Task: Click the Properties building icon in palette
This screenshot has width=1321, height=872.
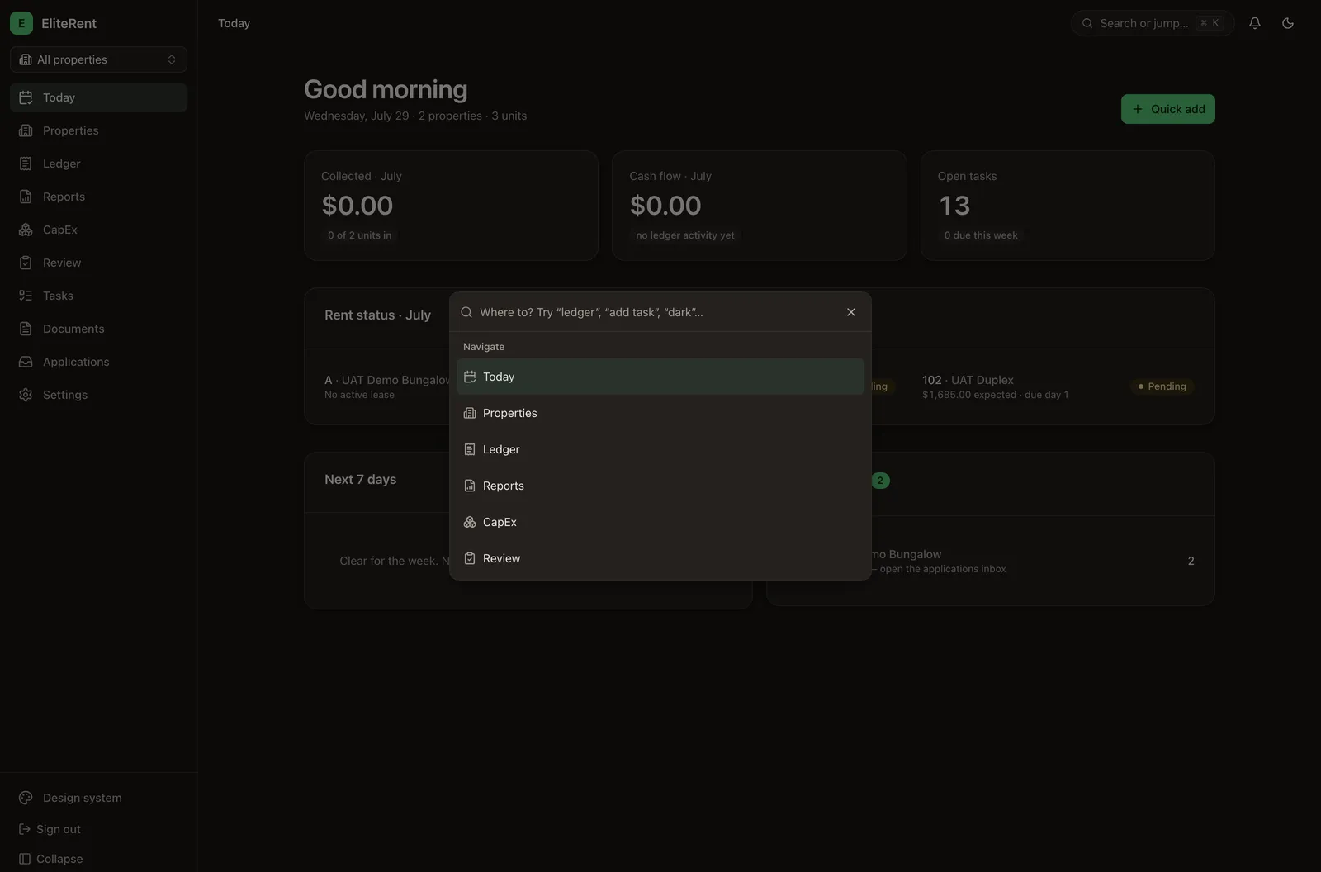Action: (470, 413)
